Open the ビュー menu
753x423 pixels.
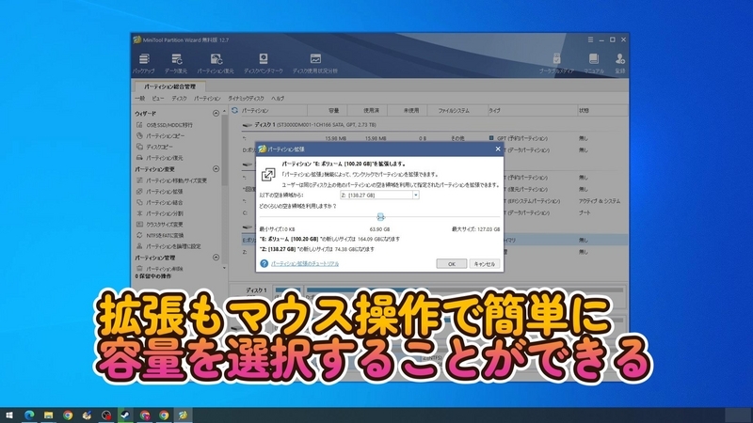click(x=157, y=99)
